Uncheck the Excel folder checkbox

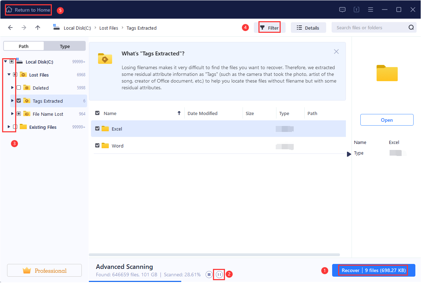[x=97, y=128]
